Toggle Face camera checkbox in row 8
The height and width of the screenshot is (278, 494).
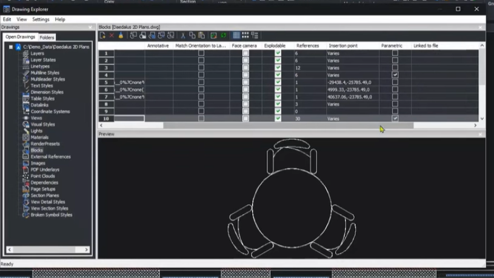(x=245, y=104)
